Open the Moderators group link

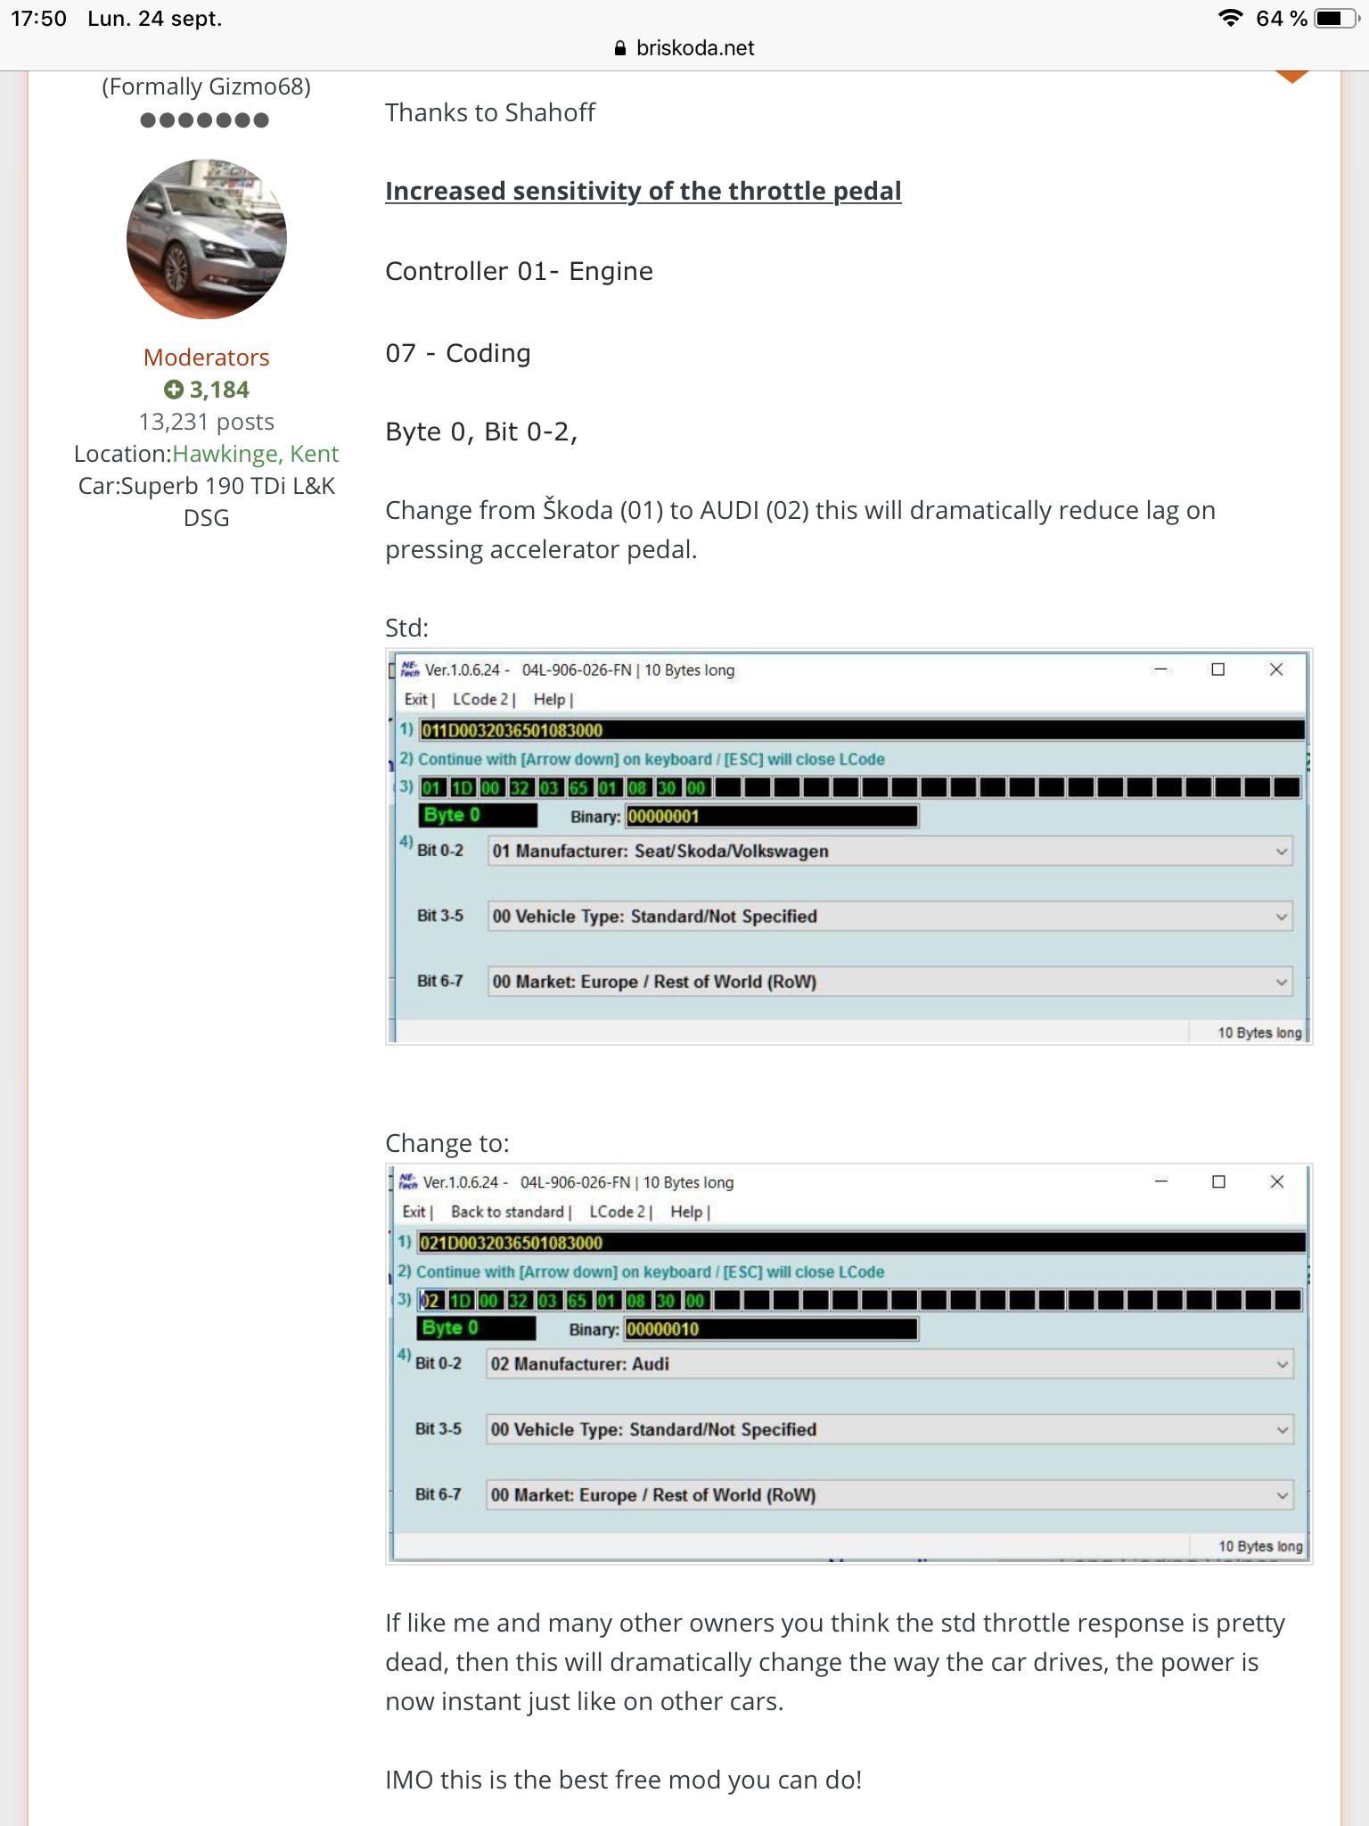click(x=207, y=358)
